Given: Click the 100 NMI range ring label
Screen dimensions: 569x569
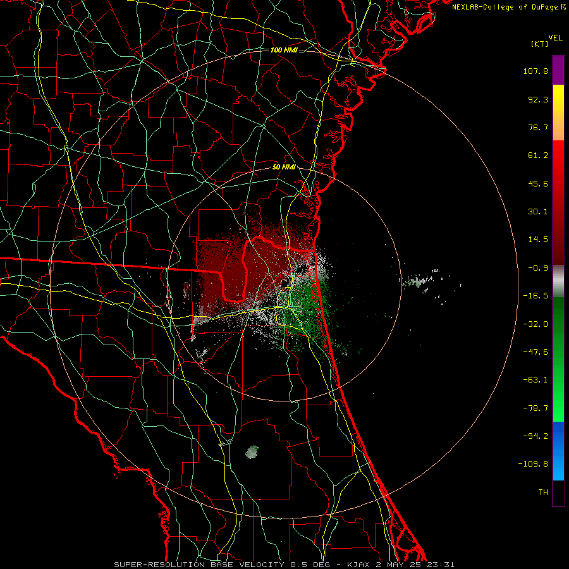Looking at the screenshot, I should [284, 50].
